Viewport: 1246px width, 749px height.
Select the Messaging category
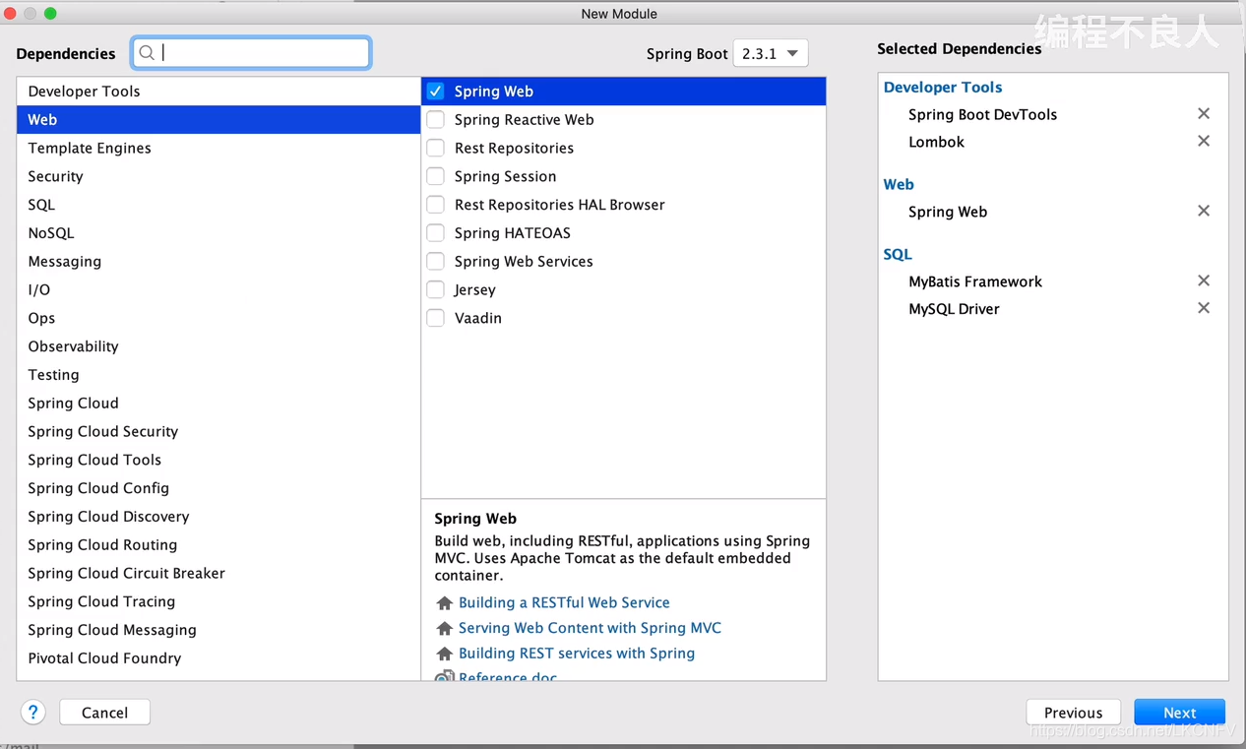[x=218, y=262]
